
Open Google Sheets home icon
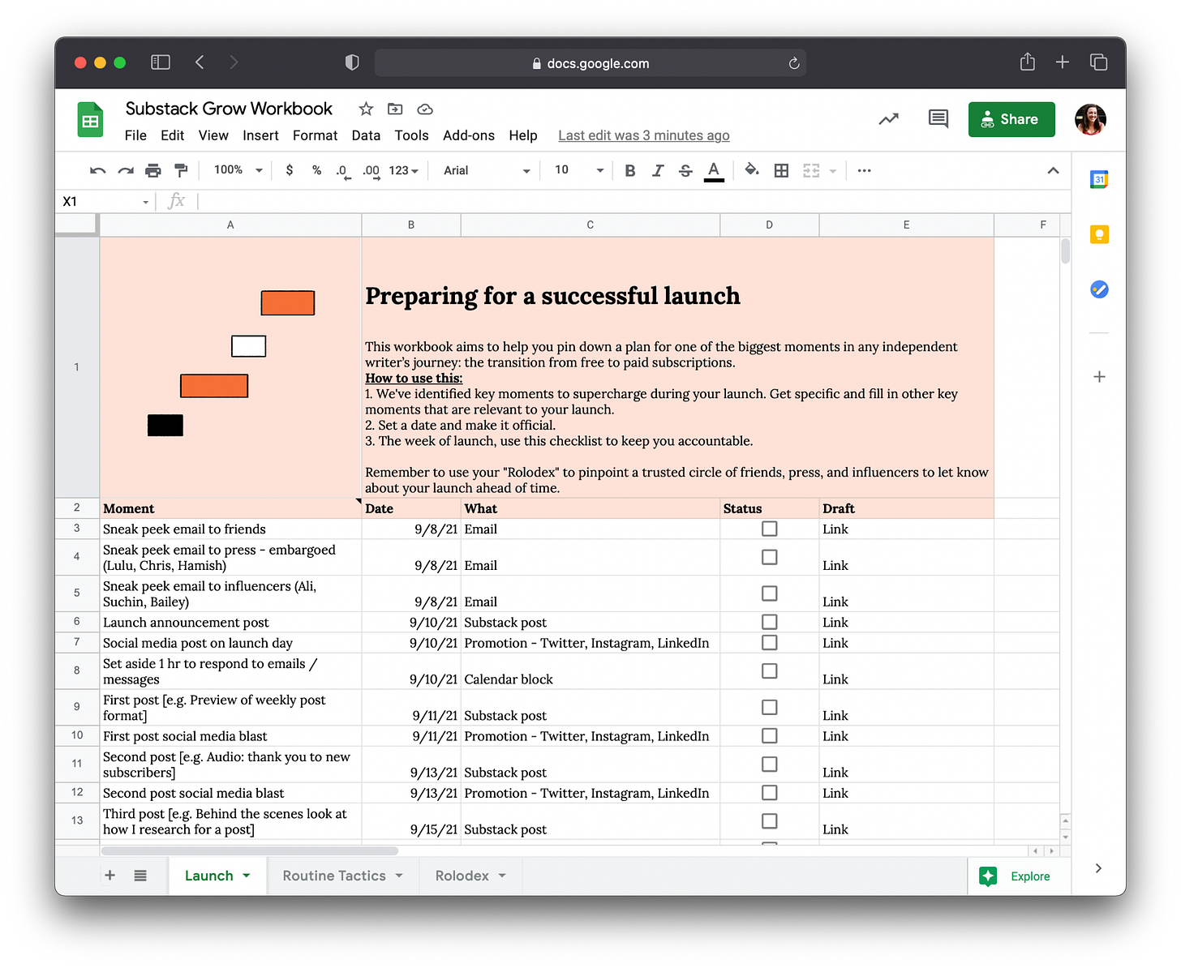(x=90, y=120)
